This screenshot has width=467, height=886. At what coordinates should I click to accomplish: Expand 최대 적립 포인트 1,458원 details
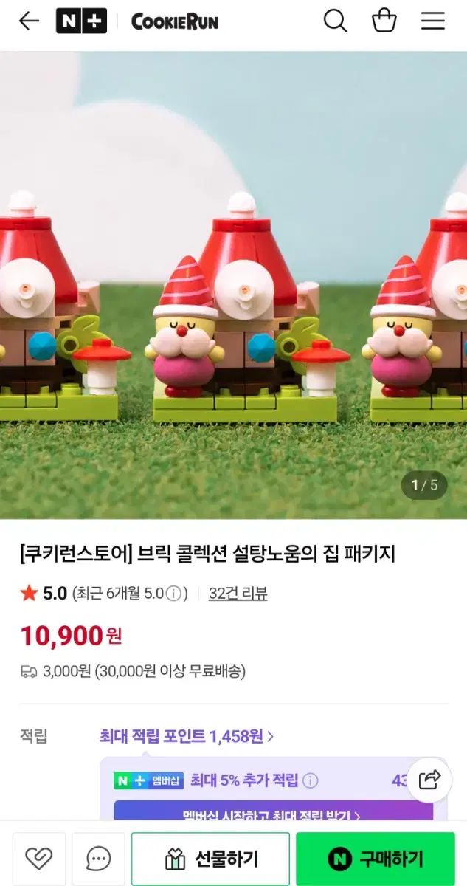(x=187, y=736)
